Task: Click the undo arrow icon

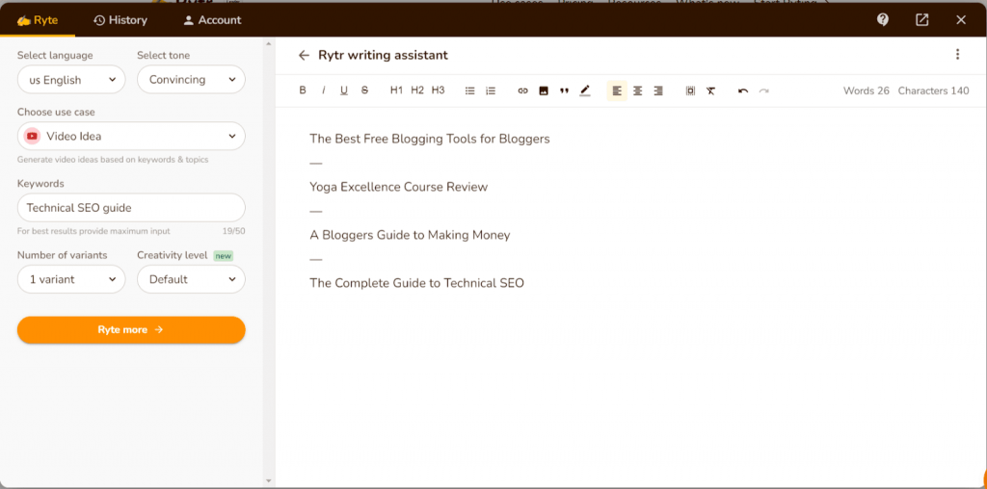Action: [x=743, y=90]
